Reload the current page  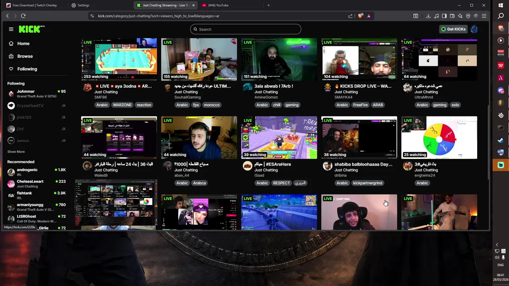[x=23, y=16]
